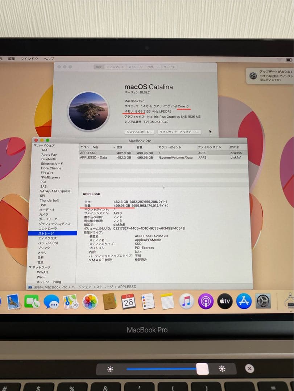
Task: Click the システムレポート button
Action: pyautogui.click(x=139, y=132)
